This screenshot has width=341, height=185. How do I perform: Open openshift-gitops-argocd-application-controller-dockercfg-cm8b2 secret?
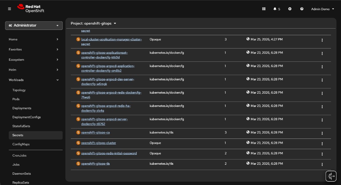108,68
